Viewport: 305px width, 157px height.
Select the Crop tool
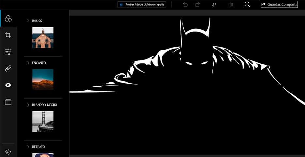pos(8,35)
